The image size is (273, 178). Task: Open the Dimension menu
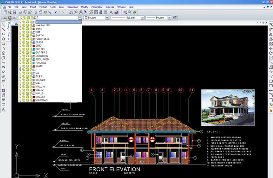72,7
